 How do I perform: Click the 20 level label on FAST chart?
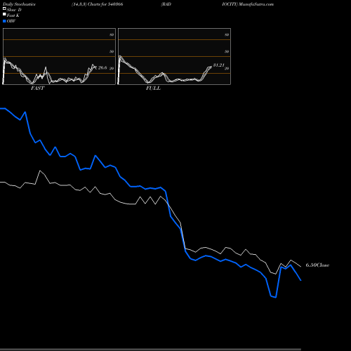point(112,68)
